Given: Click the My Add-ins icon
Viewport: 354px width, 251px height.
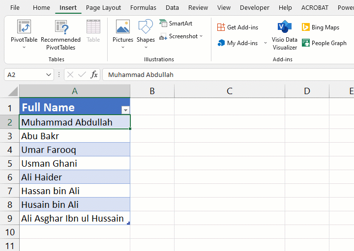Looking at the screenshot, I should tap(221, 43).
